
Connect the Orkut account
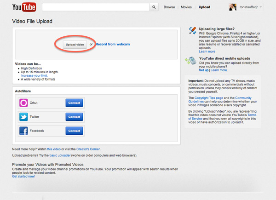point(74,103)
